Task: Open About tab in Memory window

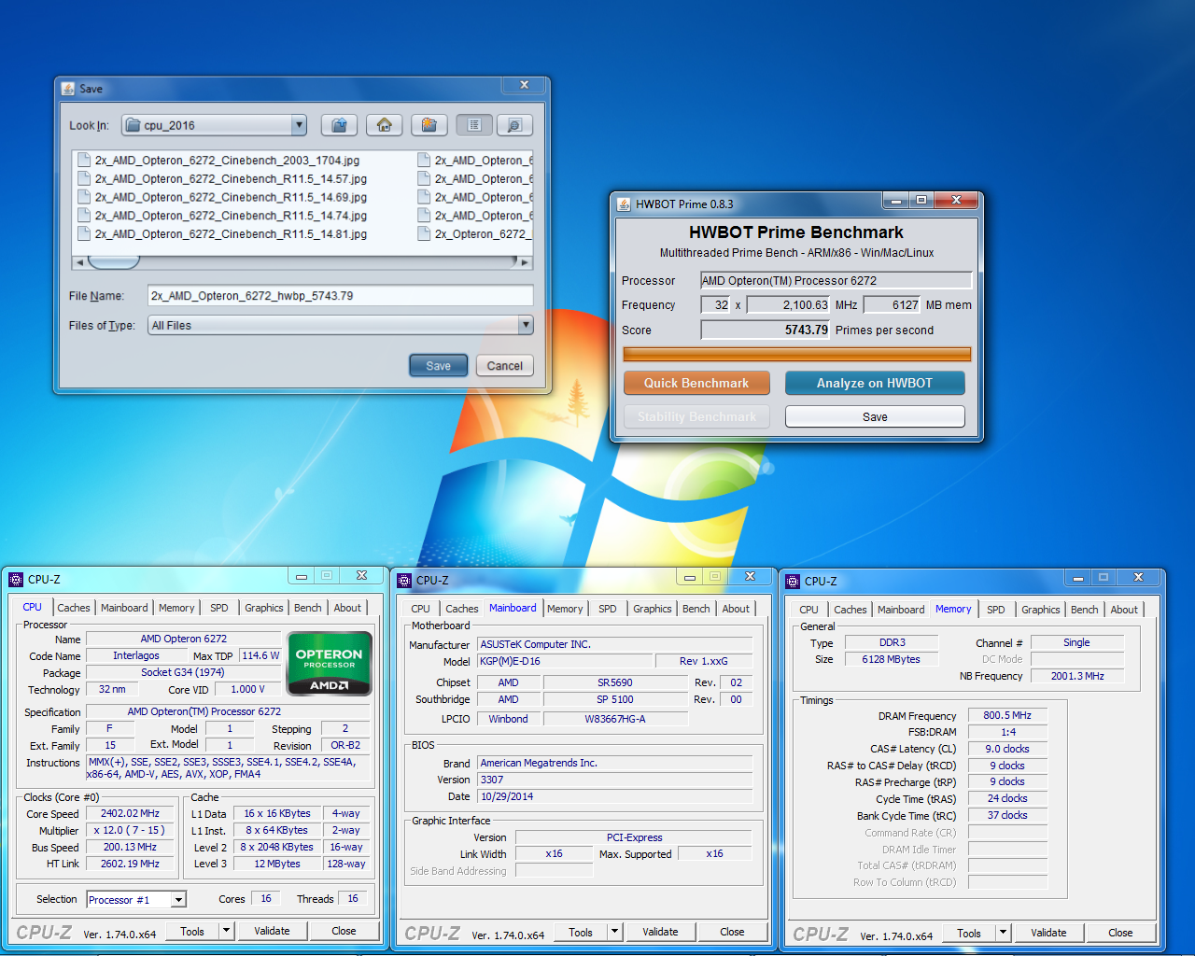Action: 1124,610
